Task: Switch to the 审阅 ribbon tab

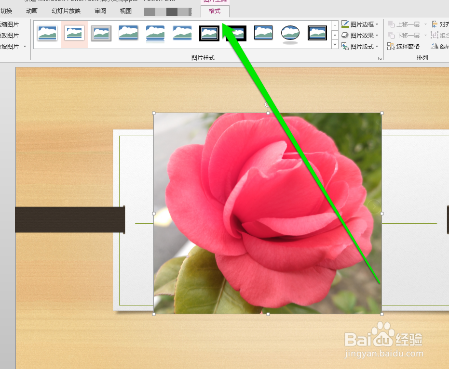Action: coord(100,11)
